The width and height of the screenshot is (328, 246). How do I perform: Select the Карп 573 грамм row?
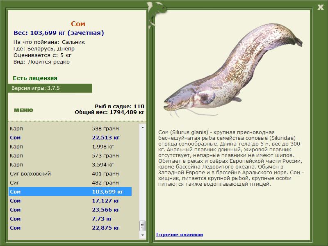pos(70,155)
